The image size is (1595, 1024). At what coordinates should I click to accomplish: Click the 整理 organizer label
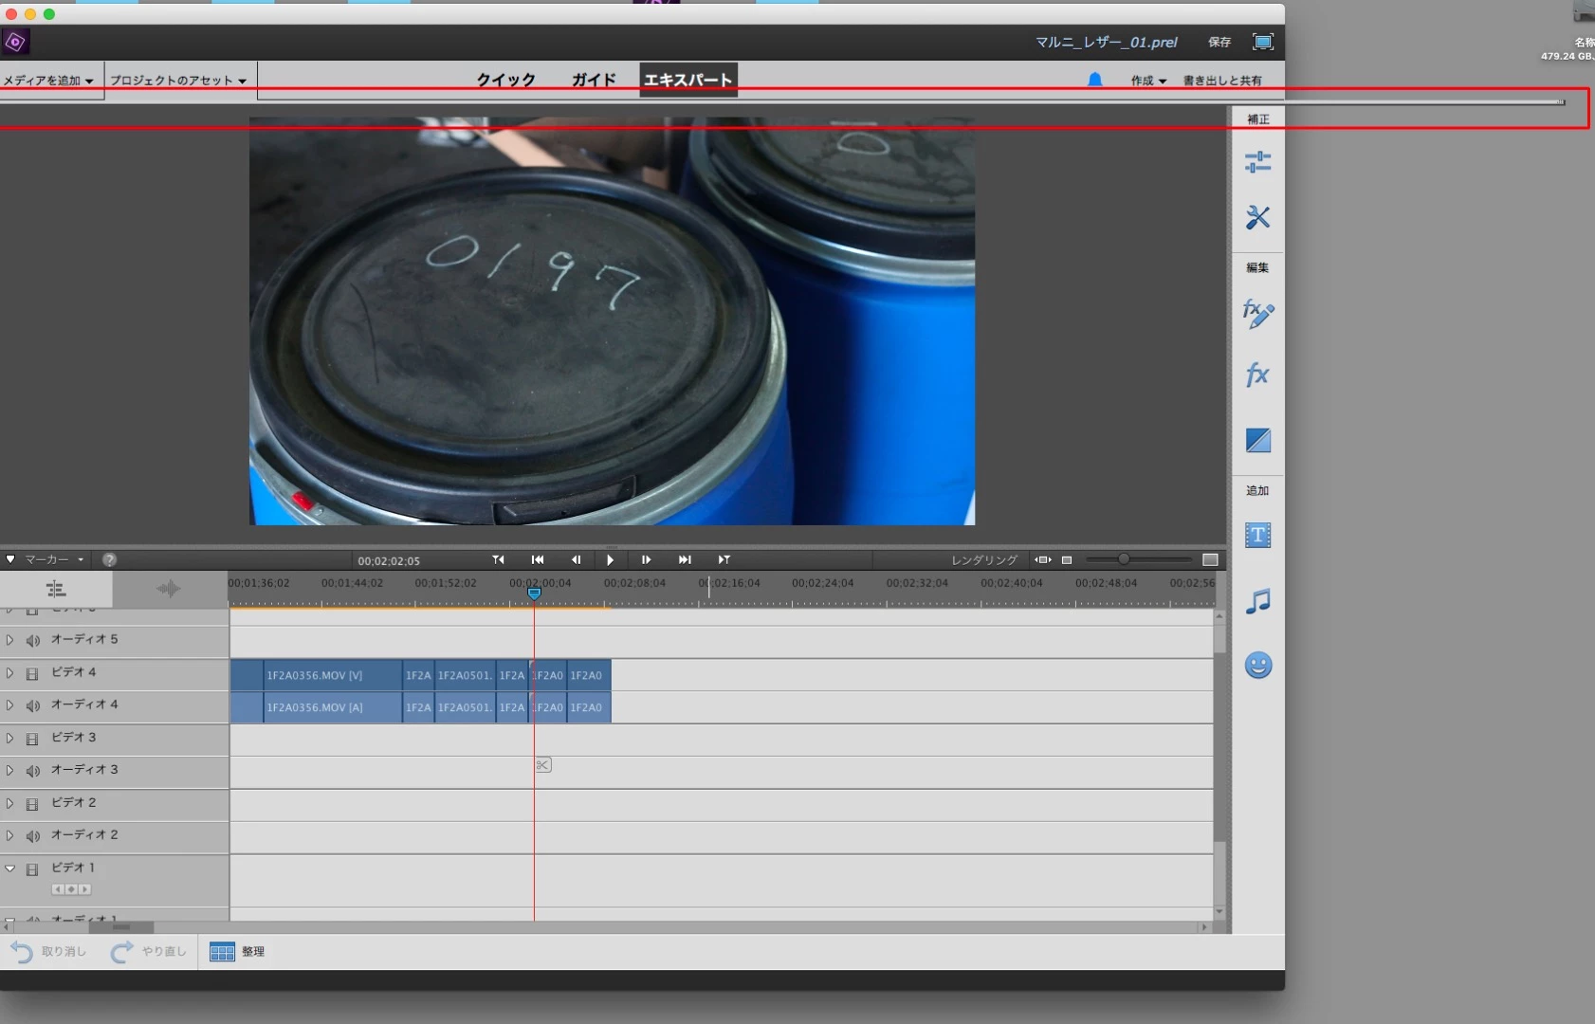tap(253, 952)
